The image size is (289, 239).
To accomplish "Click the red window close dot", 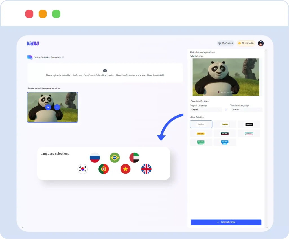I will click(29, 14).
